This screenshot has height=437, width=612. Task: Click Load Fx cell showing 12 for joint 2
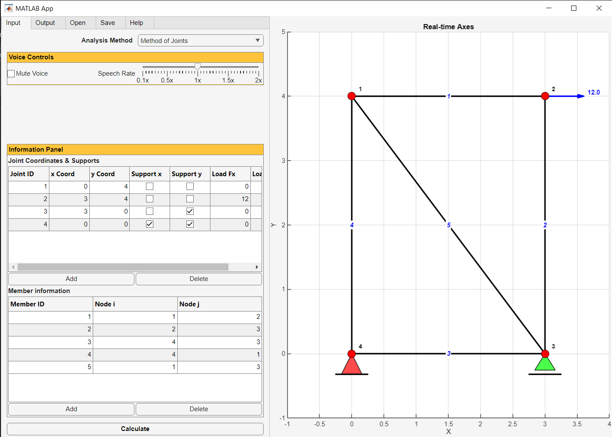point(230,199)
